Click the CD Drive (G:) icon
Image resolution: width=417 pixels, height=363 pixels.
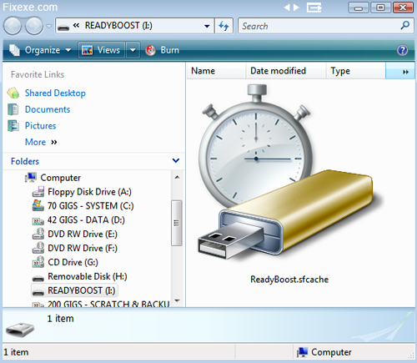coord(38,262)
